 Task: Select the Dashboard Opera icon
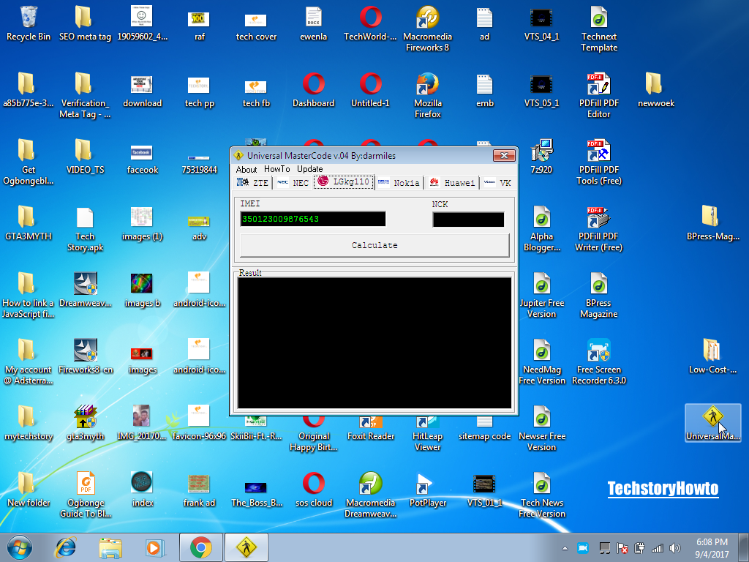click(x=313, y=90)
